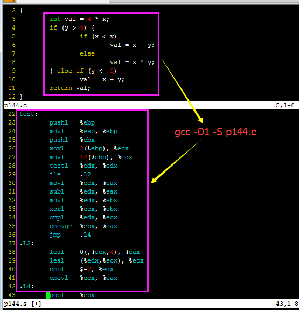Click the 'else' keyword on line 7

pos(87,53)
